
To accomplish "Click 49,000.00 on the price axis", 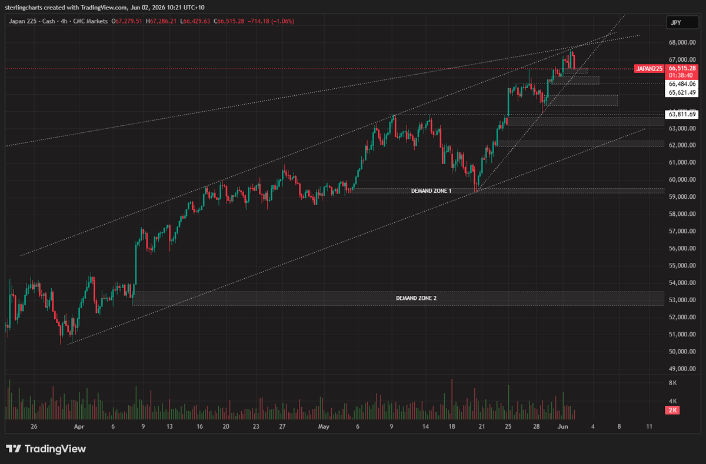I will coord(682,369).
